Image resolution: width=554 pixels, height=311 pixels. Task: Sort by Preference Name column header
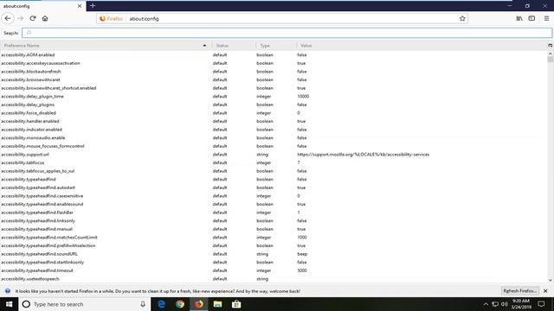pyautogui.click(x=106, y=46)
